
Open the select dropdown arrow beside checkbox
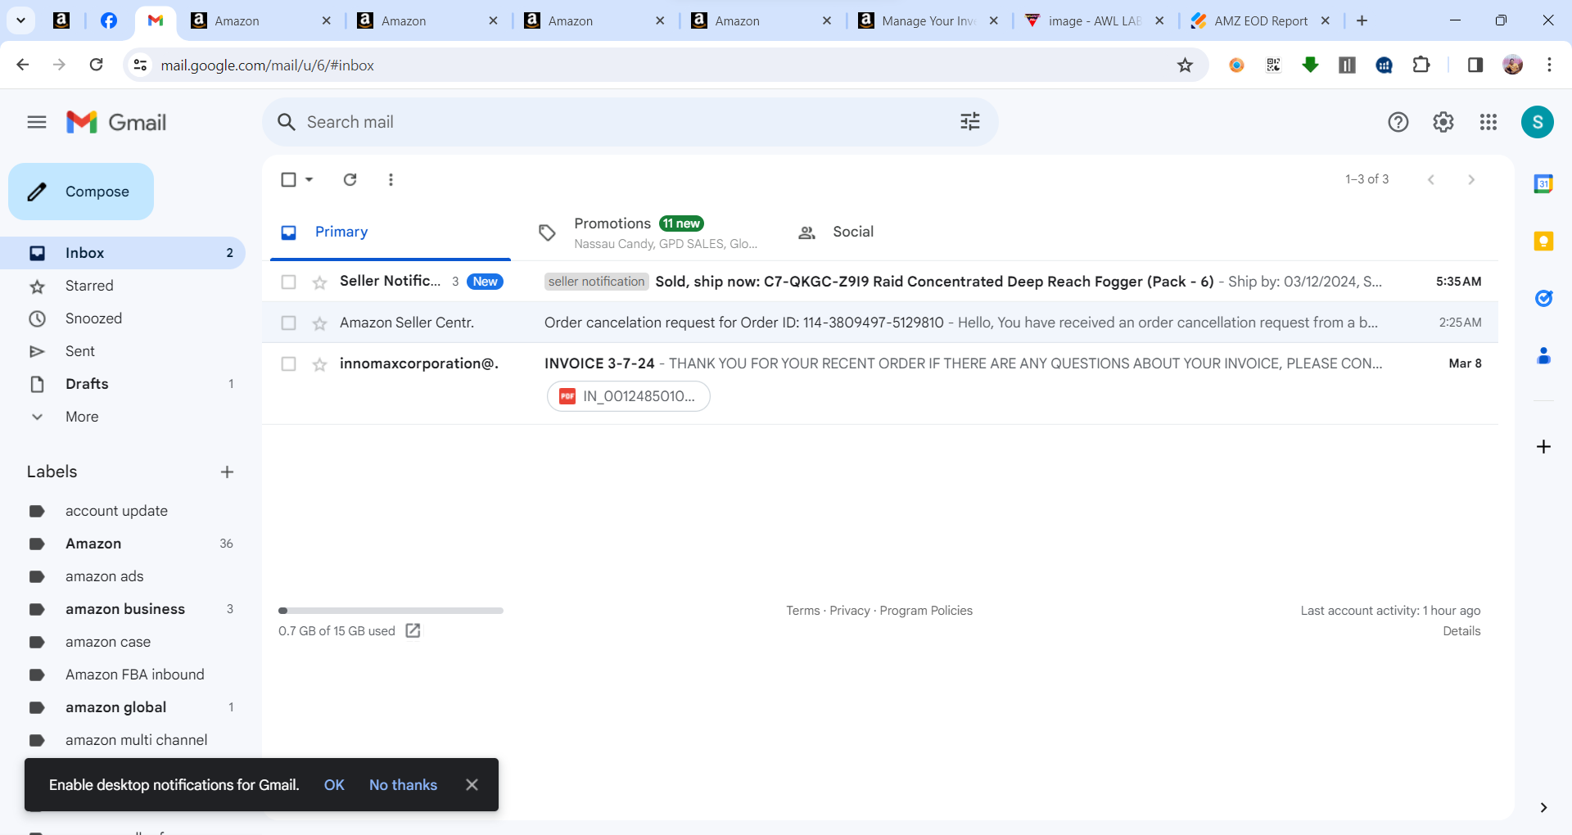pos(309,179)
